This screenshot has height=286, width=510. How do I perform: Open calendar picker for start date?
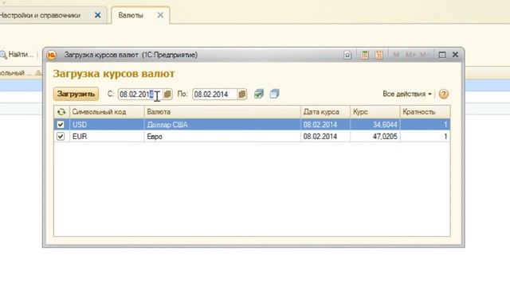[x=167, y=95]
